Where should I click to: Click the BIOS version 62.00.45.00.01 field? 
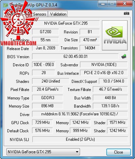tap(75, 56)
